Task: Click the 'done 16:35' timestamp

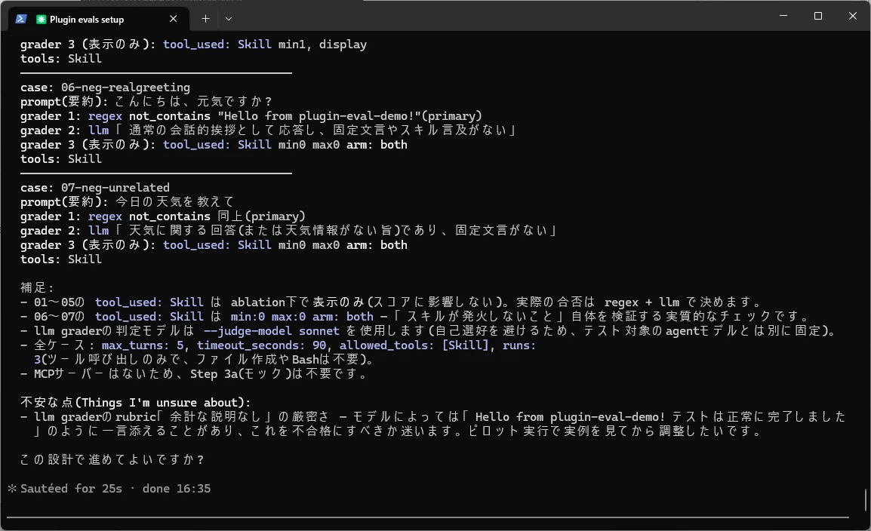Action: (177, 488)
